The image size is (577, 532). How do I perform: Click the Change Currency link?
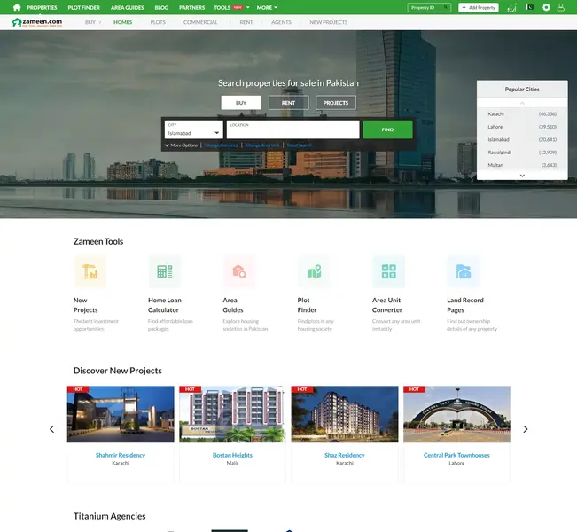[222, 145]
